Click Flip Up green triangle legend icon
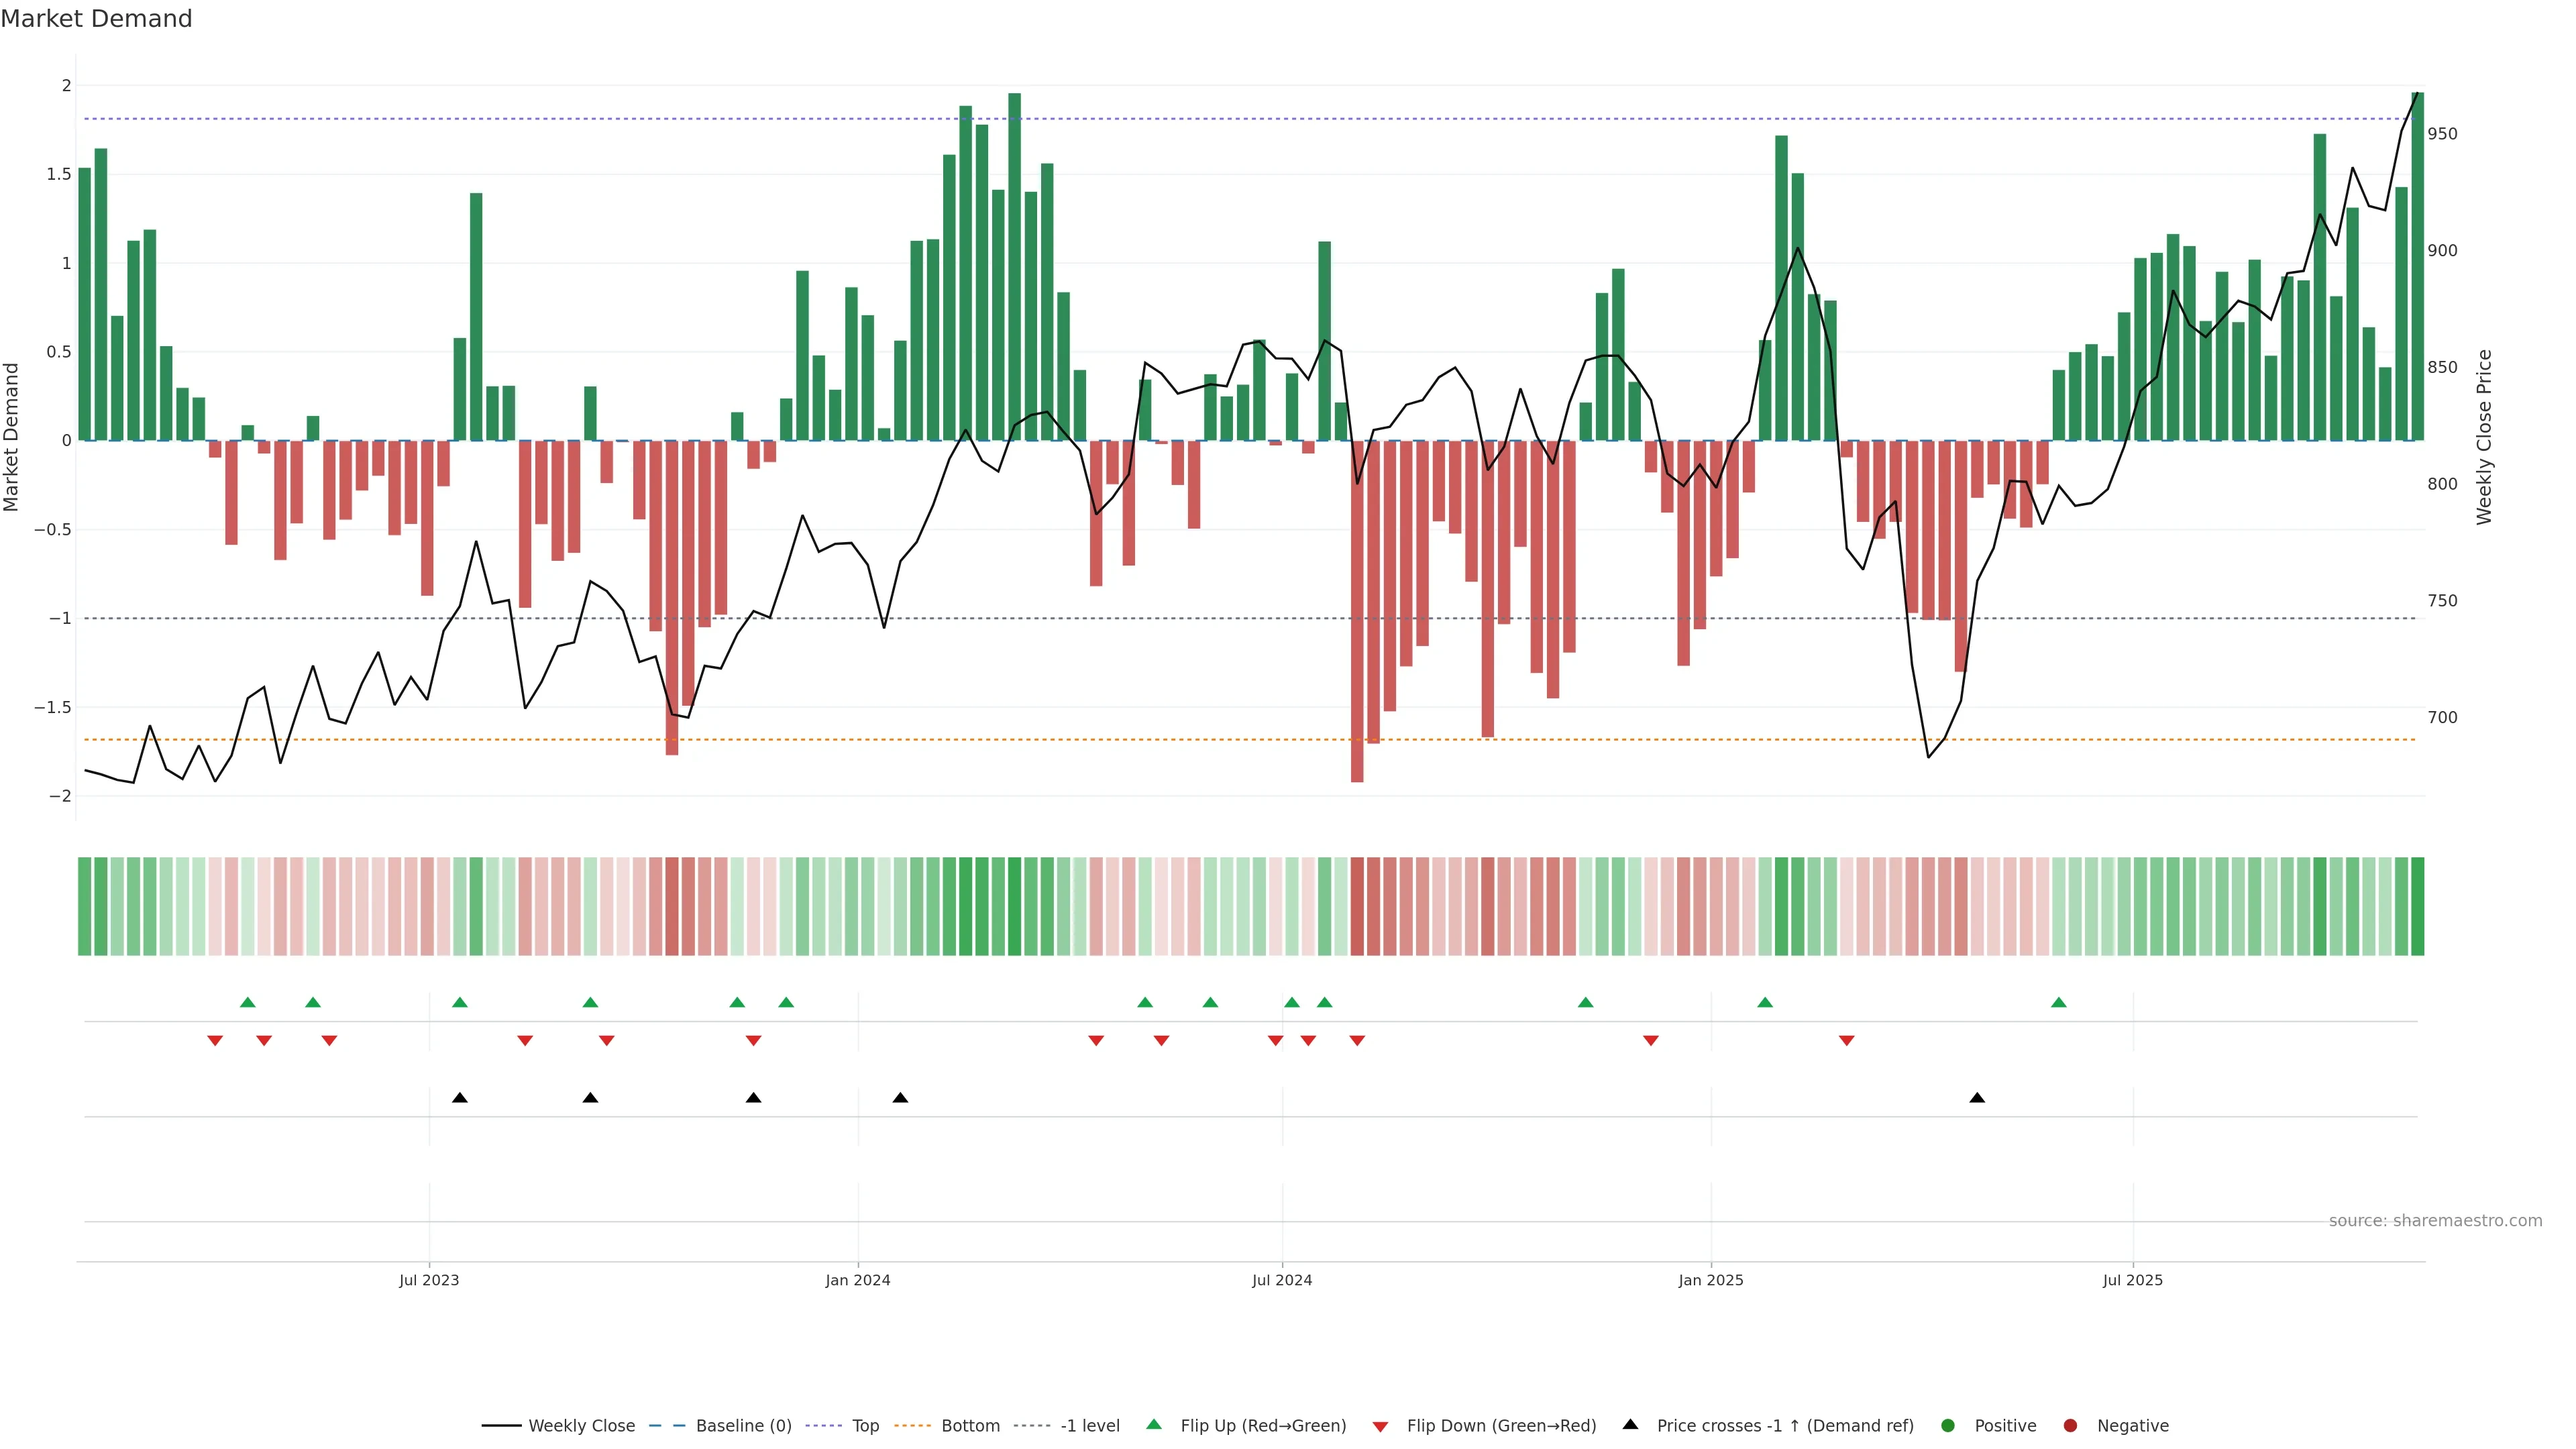The image size is (2576, 1449). tap(1154, 1424)
